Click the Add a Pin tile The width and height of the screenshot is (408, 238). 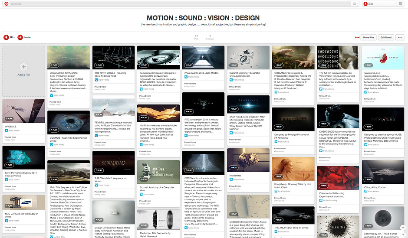[x=24, y=71]
